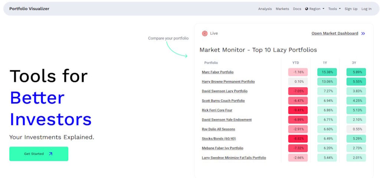This screenshot has height=178, width=380.
Task: Open the Marc Faber Portfolio link
Action: click(217, 72)
